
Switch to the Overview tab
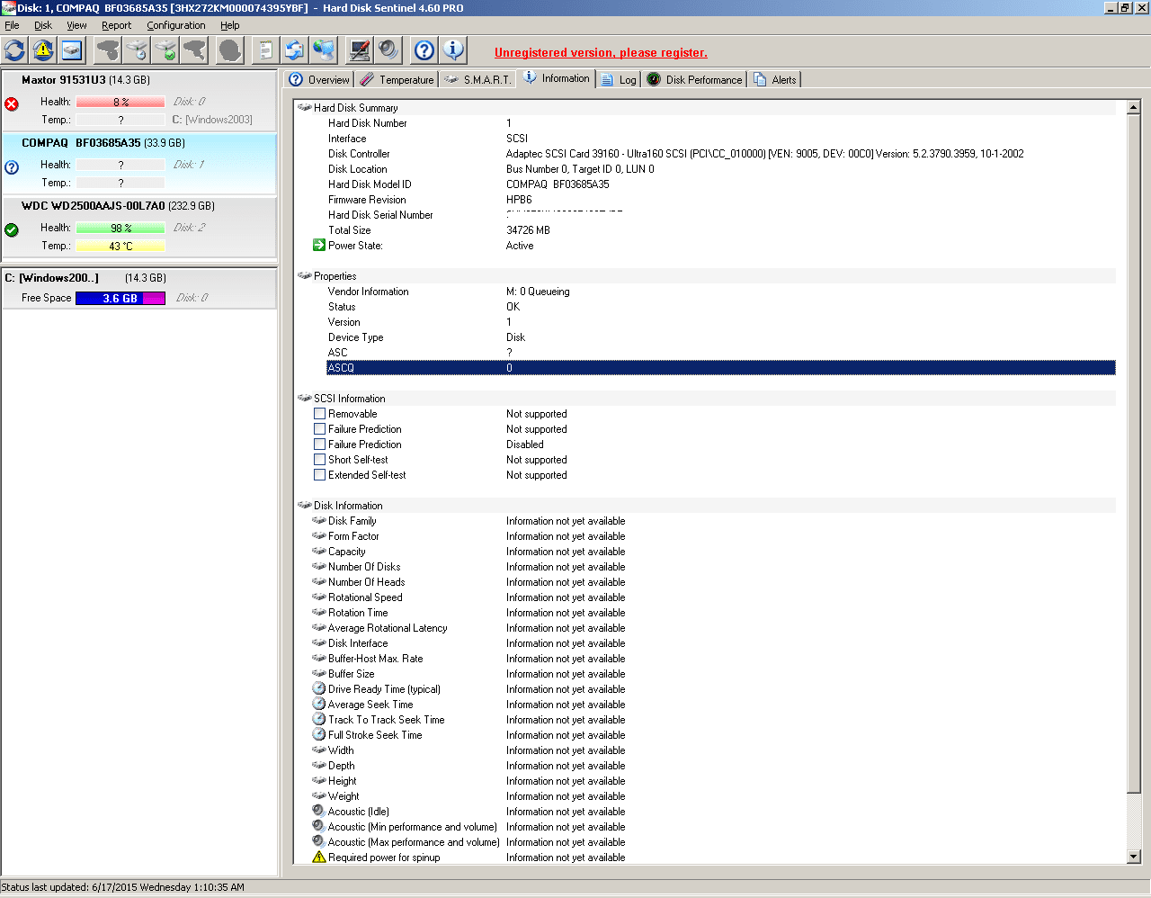[319, 79]
